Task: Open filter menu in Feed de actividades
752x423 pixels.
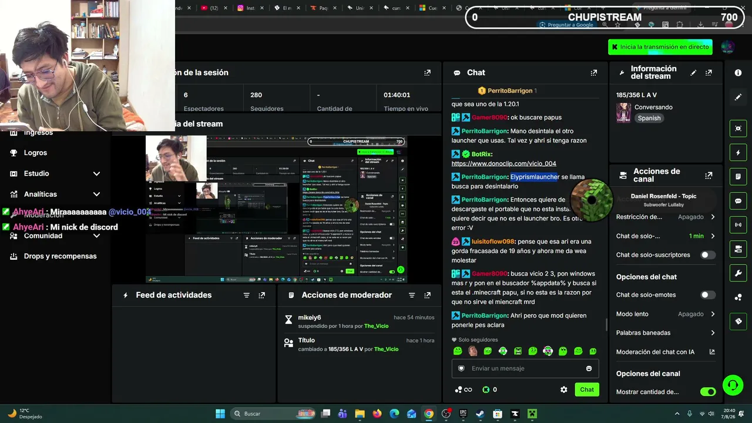Action: pos(247,296)
